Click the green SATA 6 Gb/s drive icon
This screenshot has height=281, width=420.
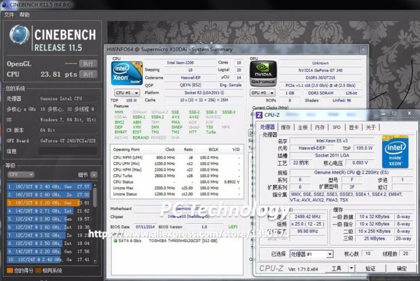116,240
